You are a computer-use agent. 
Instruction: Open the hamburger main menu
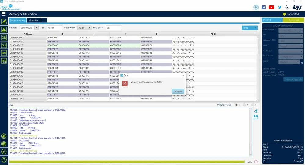[x=3, y=14]
